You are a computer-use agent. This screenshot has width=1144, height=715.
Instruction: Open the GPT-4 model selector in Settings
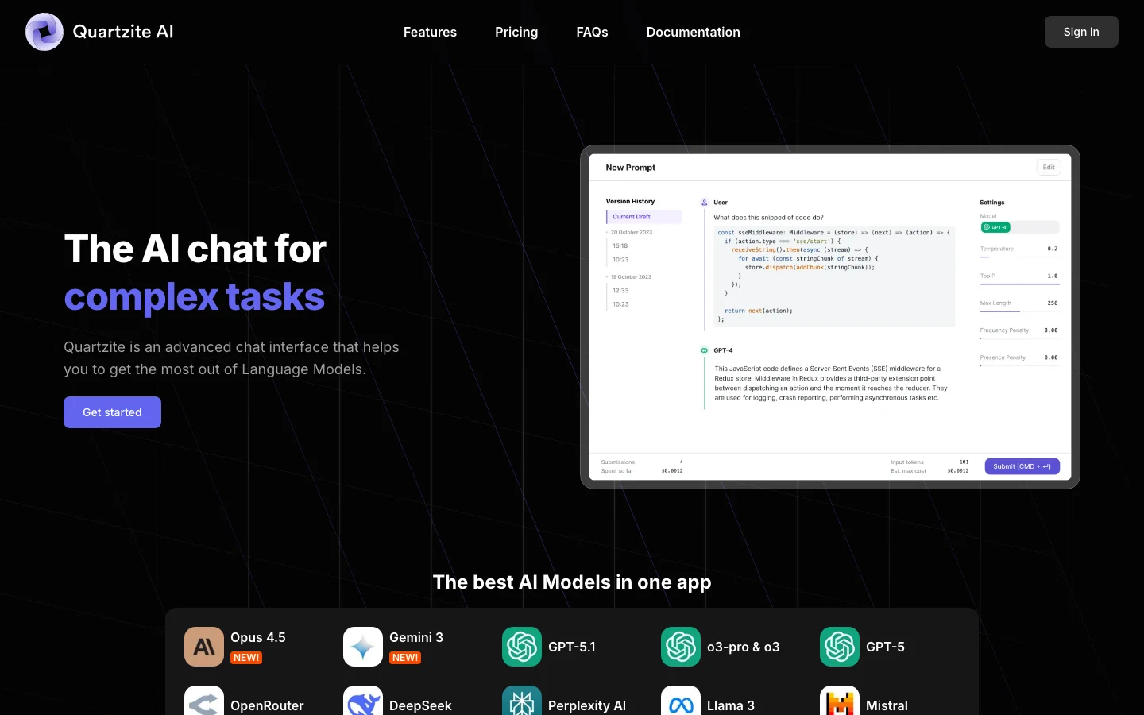click(1019, 227)
